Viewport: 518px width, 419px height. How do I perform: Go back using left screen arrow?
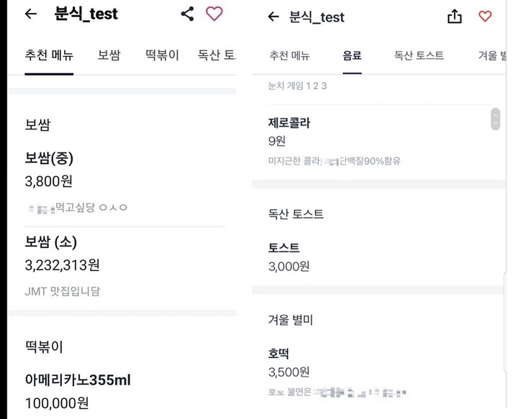[31, 14]
